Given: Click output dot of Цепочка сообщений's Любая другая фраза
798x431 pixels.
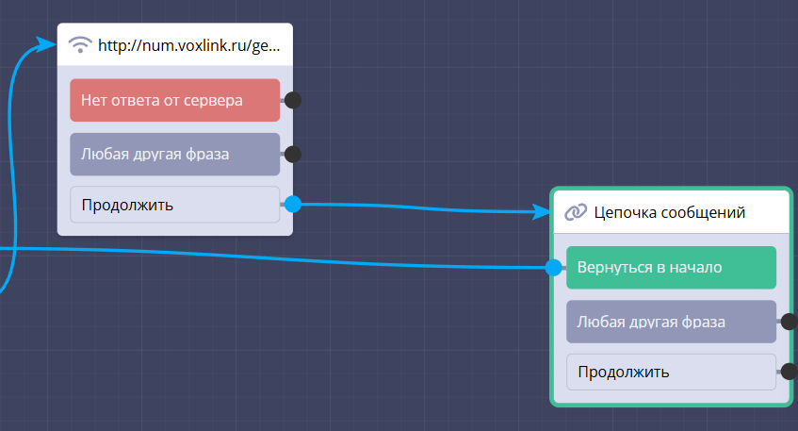Looking at the screenshot, I should [x=789, y=322].
